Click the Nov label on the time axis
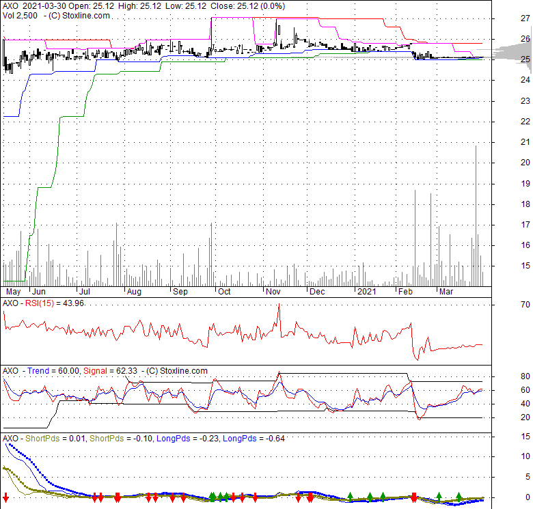Image resolution: width=533 pixels, height=509 pixels. click(x=273, y=292)
